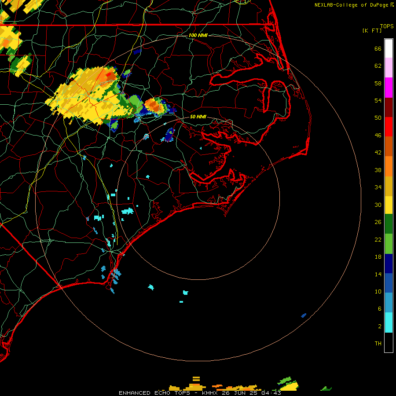The image size is (396, 396).
Task: Click the navy blue legend swatch
Action: point(389,264)
